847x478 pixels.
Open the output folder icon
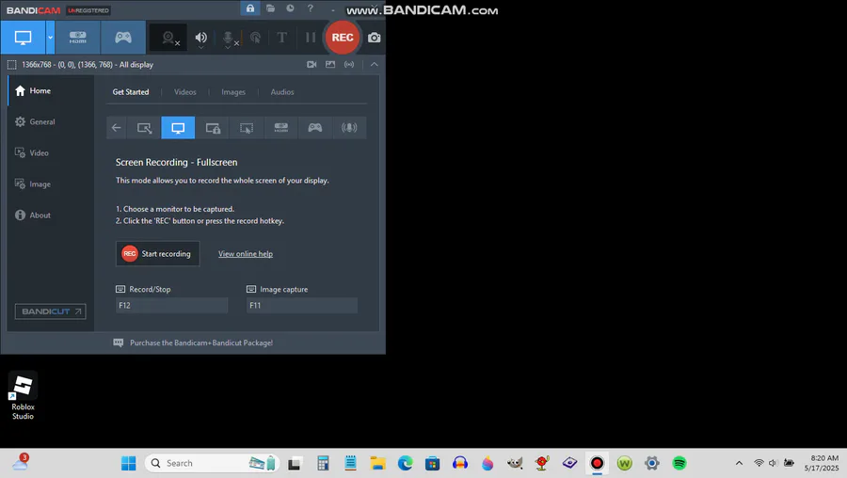[270, 8]
